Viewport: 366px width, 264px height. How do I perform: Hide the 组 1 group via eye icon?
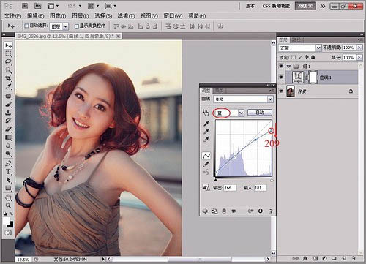pos(281,66)
